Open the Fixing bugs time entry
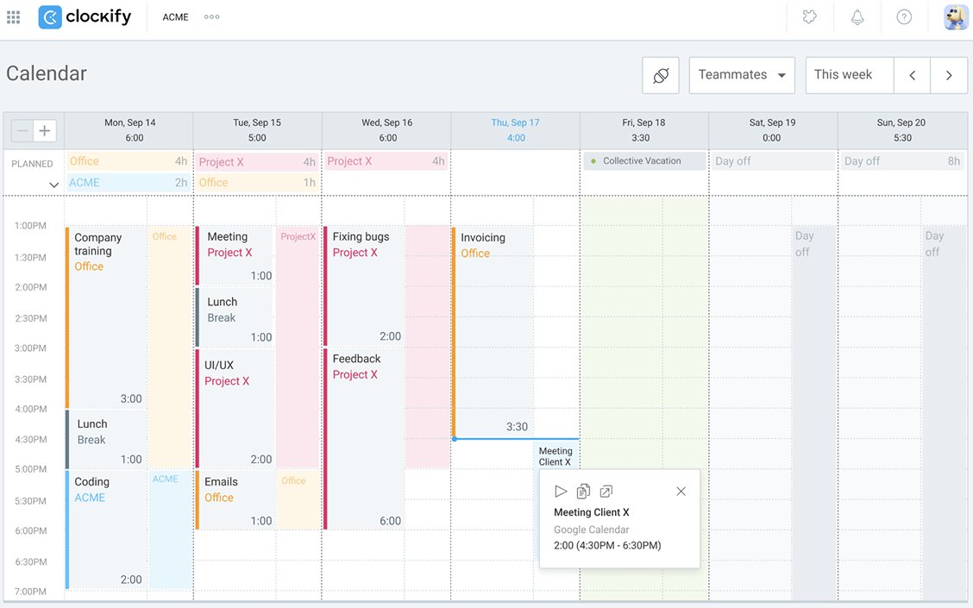The height and width of the screenshot is (608, 973). (x=364, y=286)
